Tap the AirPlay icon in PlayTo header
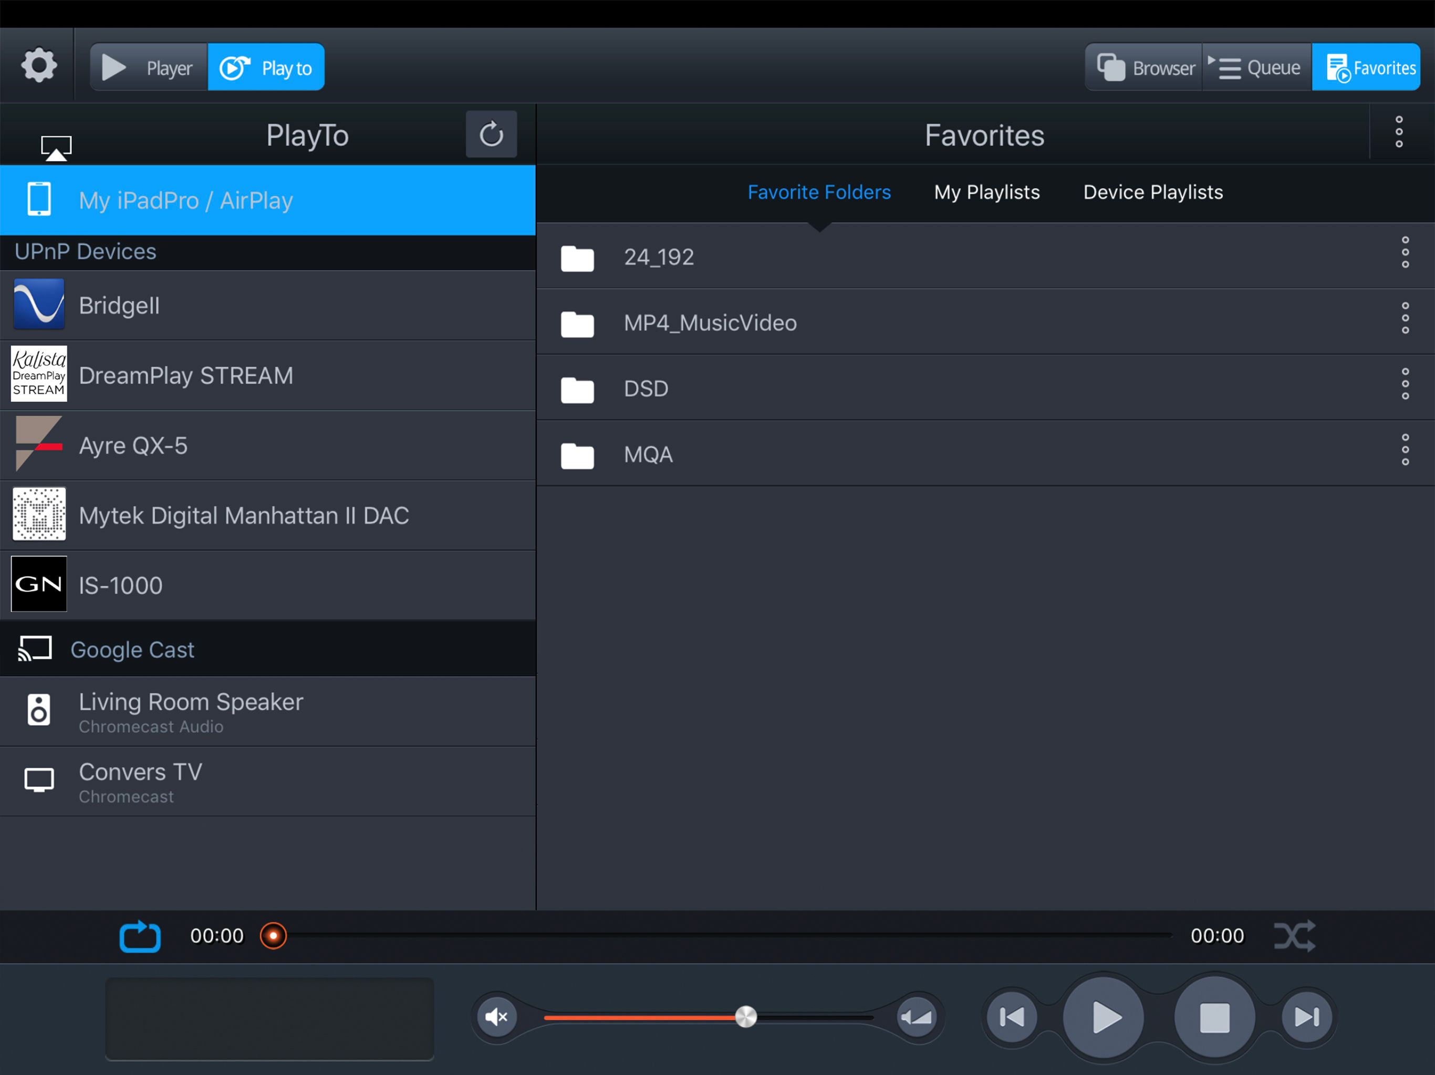The width and height of the screenshot is (1435, 1075). 56,148
